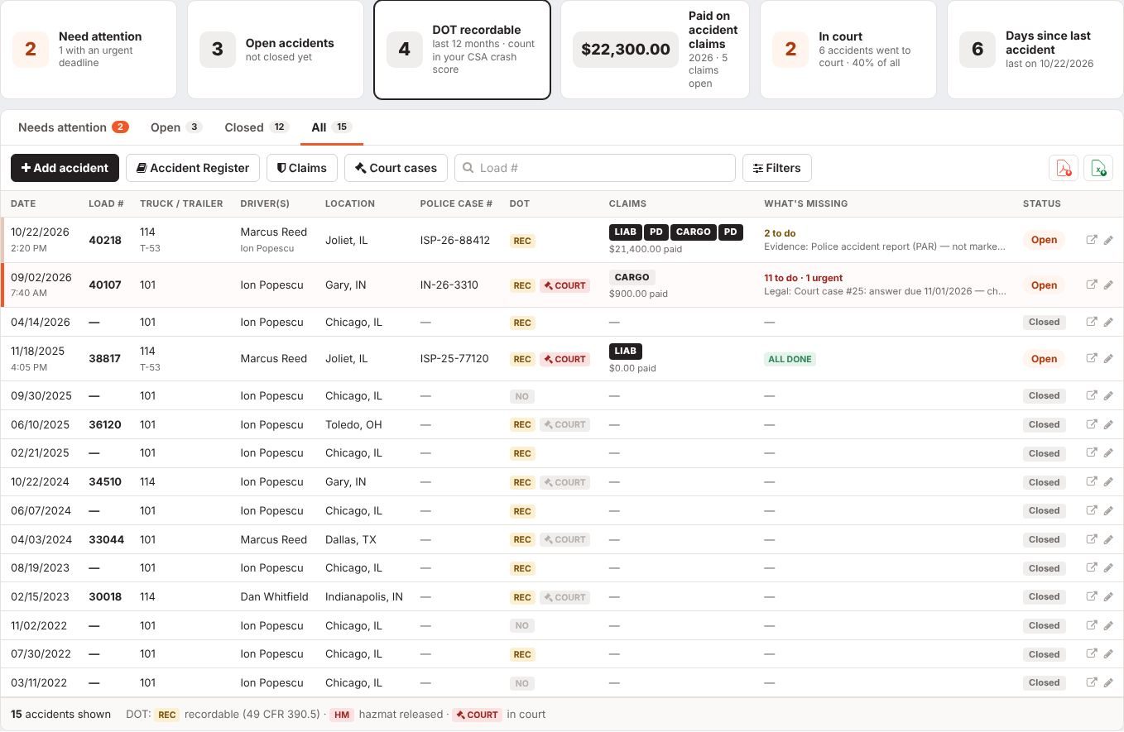Click the COURT badge on load 40107
The width and height of the screenshot is (1124, 732).
pos(565,285)
